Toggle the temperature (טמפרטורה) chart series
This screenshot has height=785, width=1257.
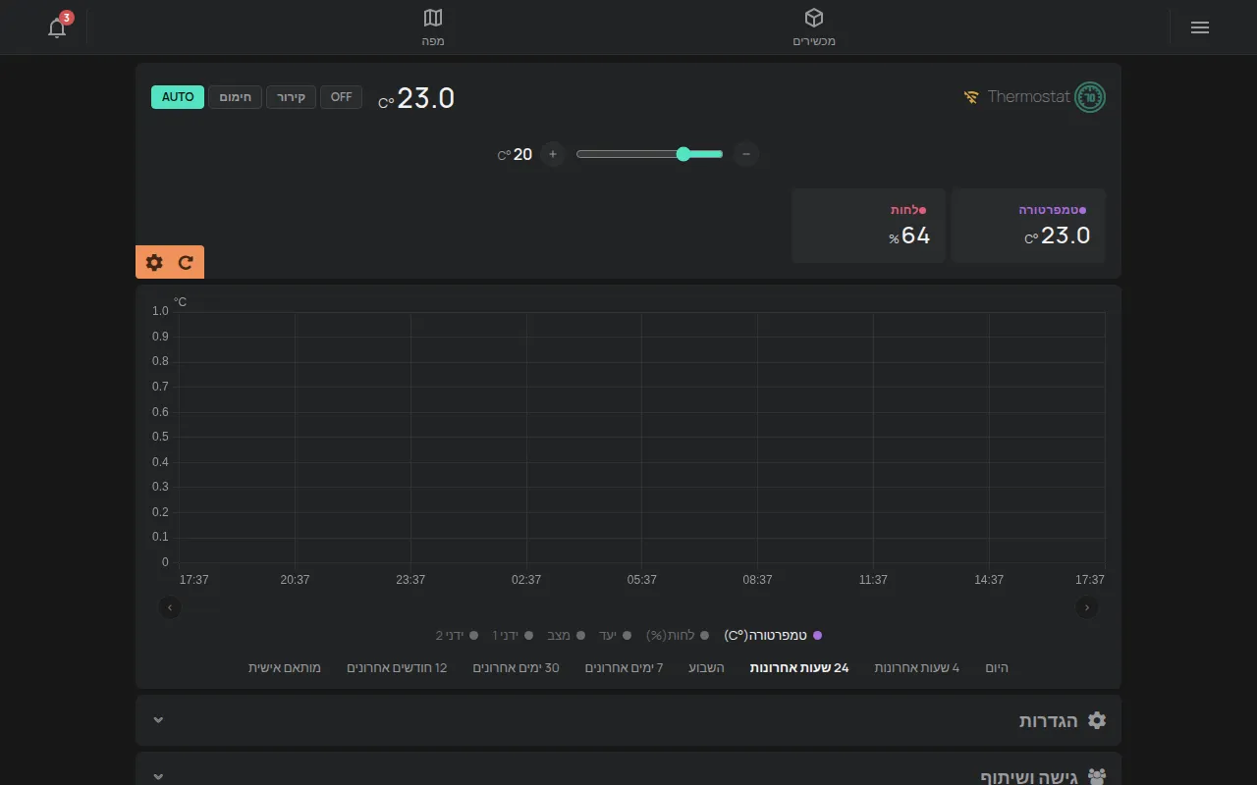773,636
